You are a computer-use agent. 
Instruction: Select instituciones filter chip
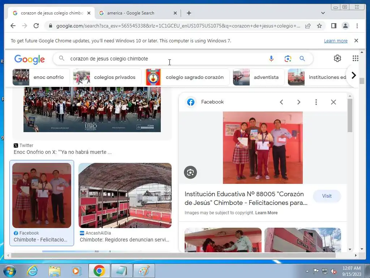[317, 77]
